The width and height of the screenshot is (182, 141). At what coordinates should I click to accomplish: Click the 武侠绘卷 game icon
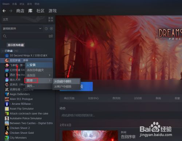click(7, 90)
